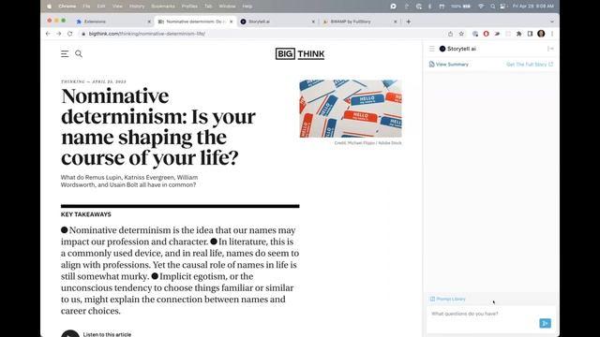This screenshot has height=337, width=600.
Task: Open the Help menu
Action: click(x=247, y=7)
